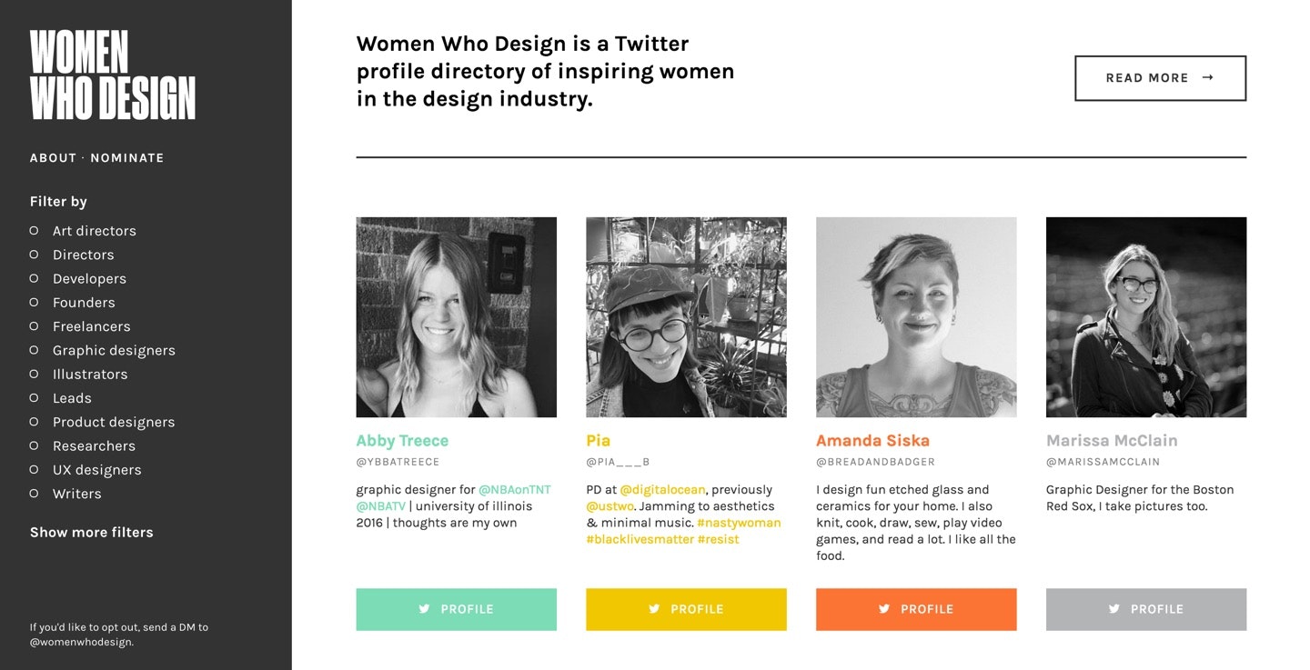Click Abby Treece's profile photo

pyautogui.click(x=456, y=316)
